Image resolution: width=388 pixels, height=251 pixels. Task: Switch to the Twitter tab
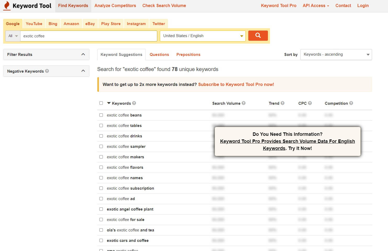159,24
